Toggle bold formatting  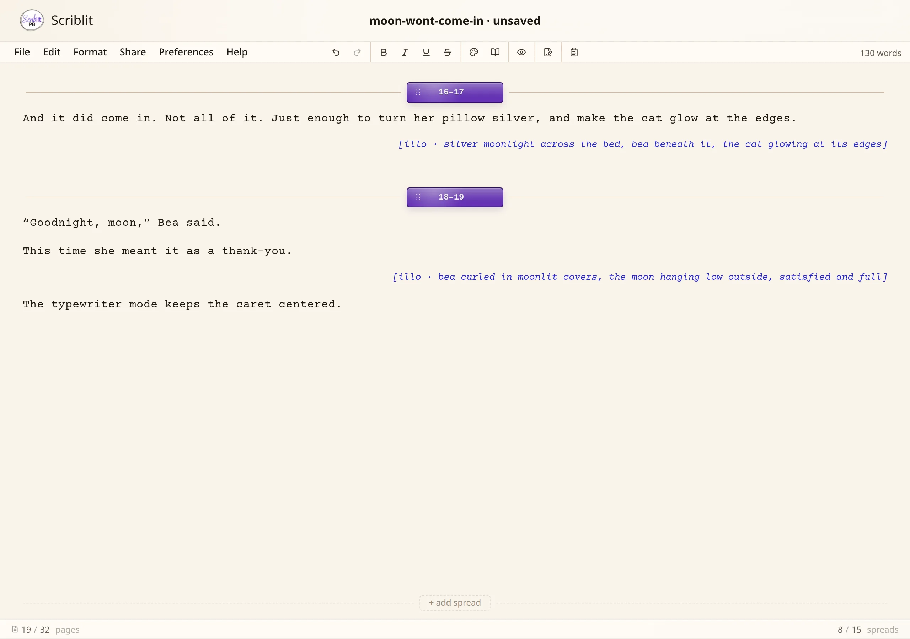(383, 52)
